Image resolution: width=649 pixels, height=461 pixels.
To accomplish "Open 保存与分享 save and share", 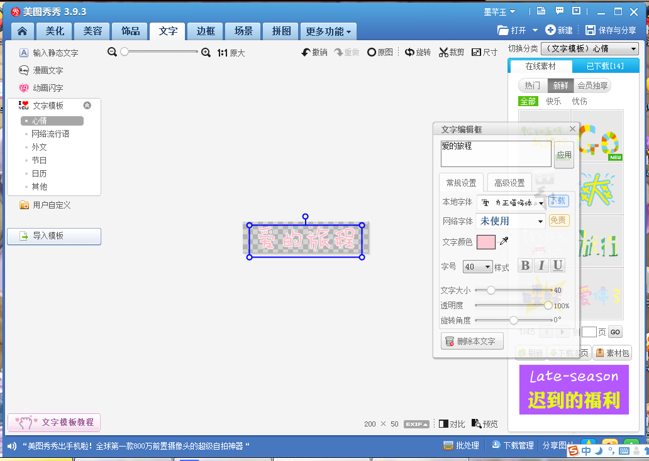I will click(x=611, y=30).
